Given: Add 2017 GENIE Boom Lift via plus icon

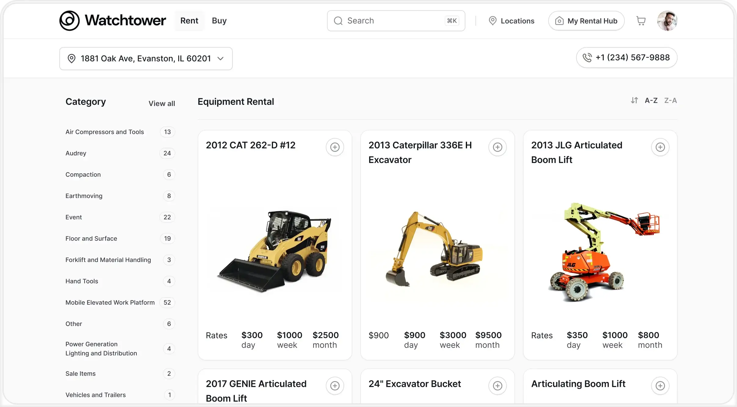Looking at the screenshot, I should [x=335, y=386].
